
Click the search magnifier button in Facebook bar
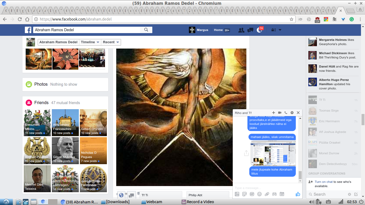(146, 30)
